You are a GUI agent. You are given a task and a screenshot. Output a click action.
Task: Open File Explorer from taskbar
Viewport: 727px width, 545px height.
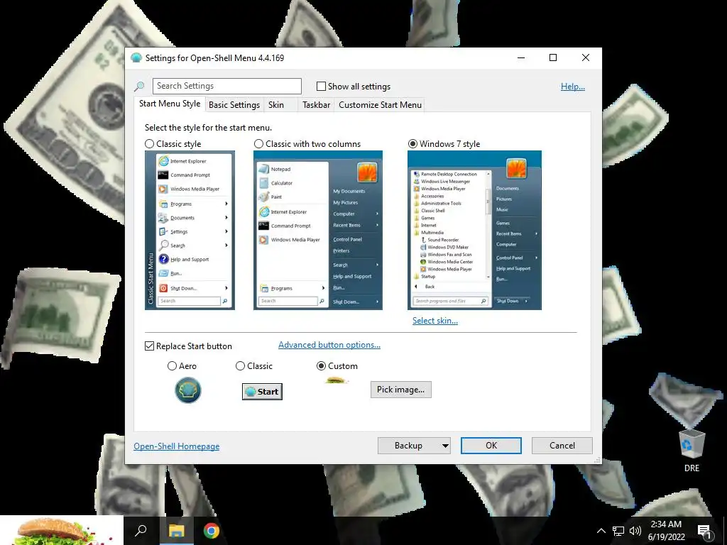point(176,531)
